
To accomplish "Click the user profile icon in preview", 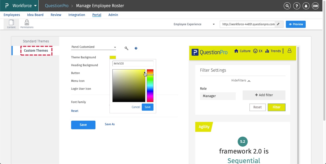I will click(x=289, y=51).
